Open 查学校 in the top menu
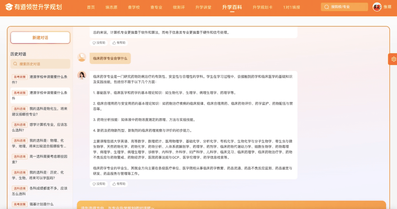The image size is (397, 209). [x=134, y=7]
